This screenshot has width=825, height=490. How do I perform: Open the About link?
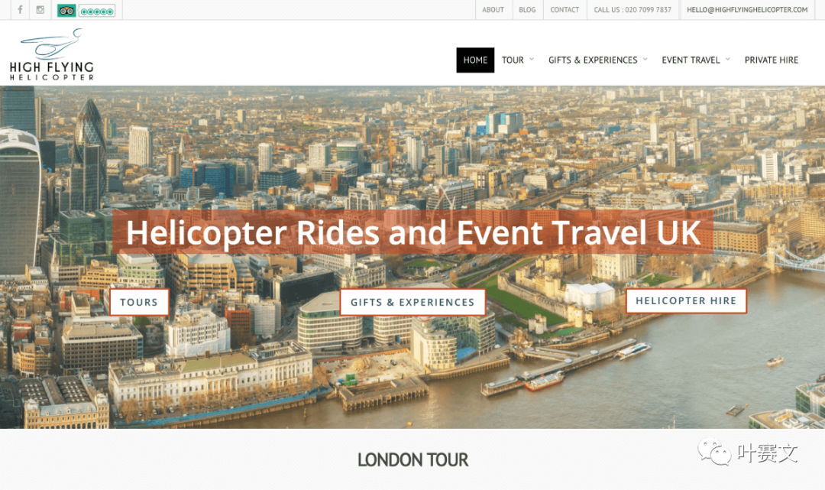click(x=493, y=10)
